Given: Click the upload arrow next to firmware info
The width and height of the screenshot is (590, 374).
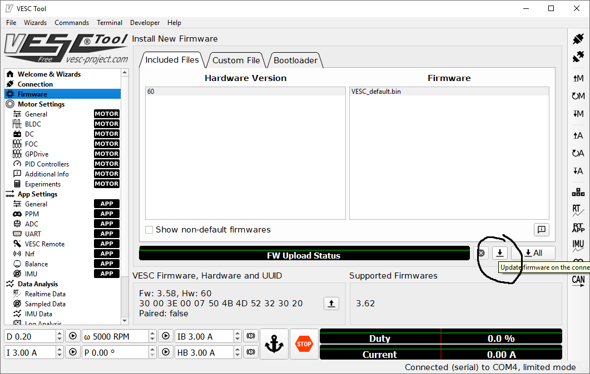Looking at the screenshot, I should point(331,304).
